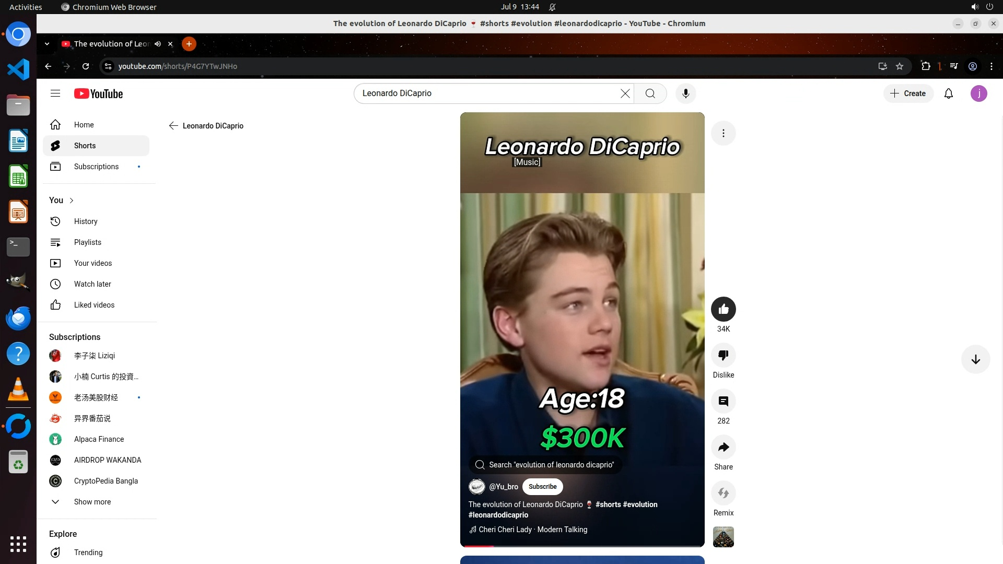
Task: Click the Share arrow icon
Action: [x=723, y=447]
